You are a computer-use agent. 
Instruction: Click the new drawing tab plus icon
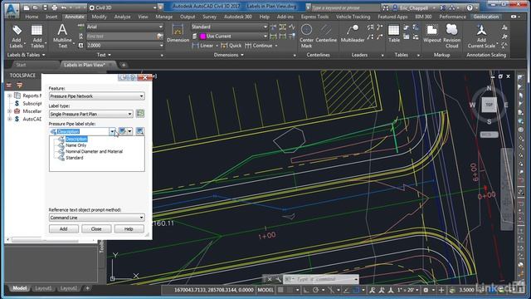click(x=124, y=65)
